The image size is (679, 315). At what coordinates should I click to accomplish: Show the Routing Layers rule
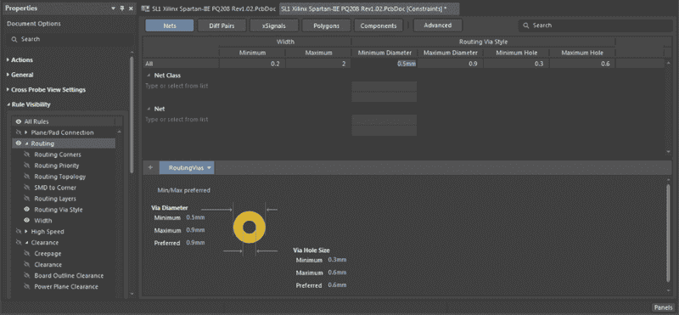point(27,199)
